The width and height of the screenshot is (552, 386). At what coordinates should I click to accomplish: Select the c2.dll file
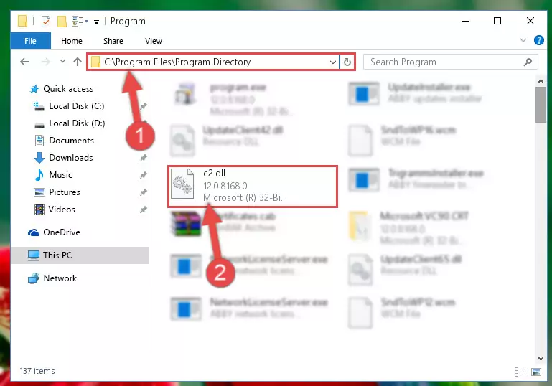(x=253, y=186)
